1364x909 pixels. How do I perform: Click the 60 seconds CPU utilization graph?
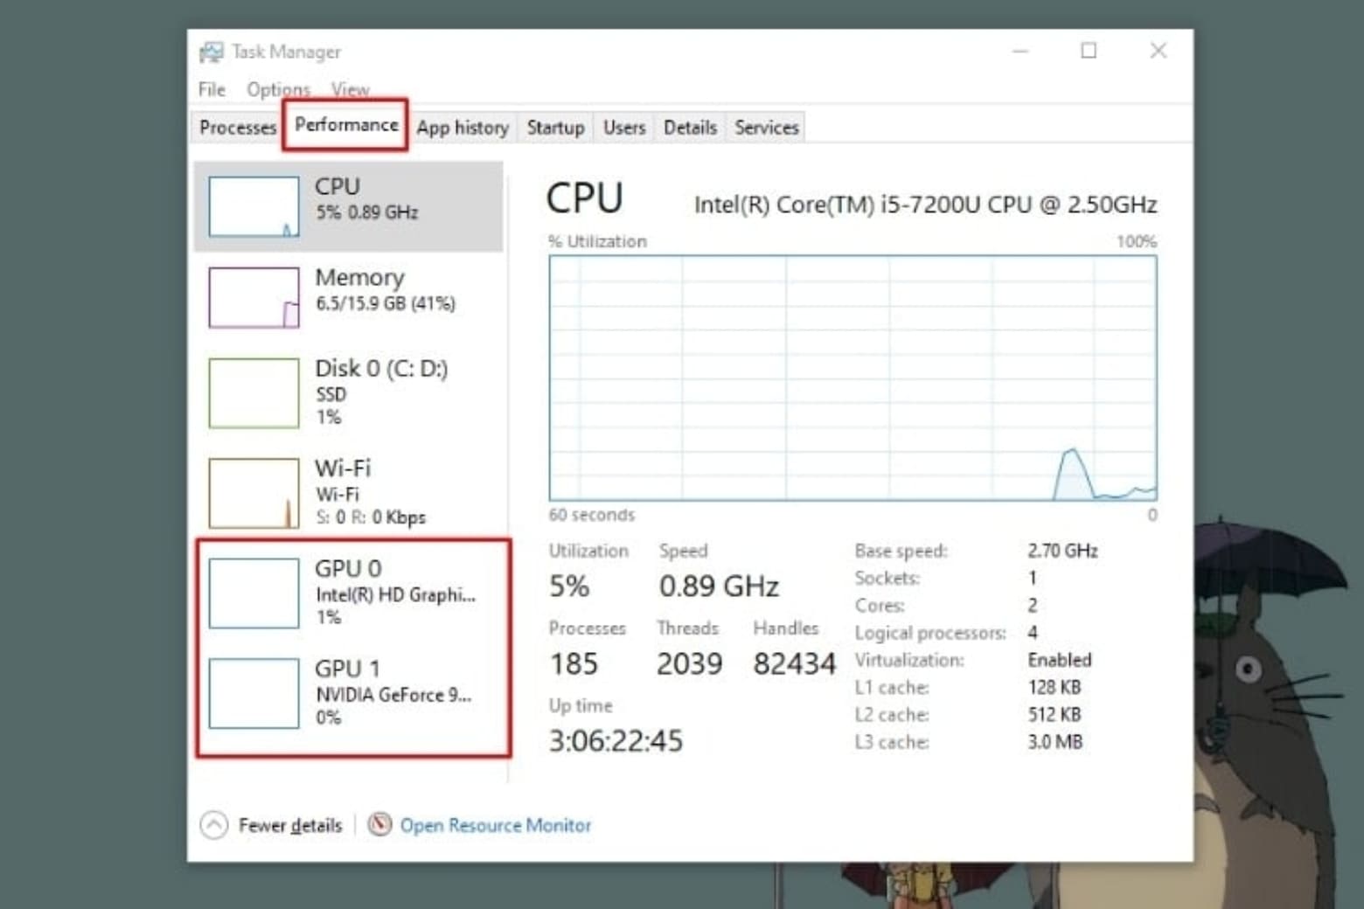(852, 376)
